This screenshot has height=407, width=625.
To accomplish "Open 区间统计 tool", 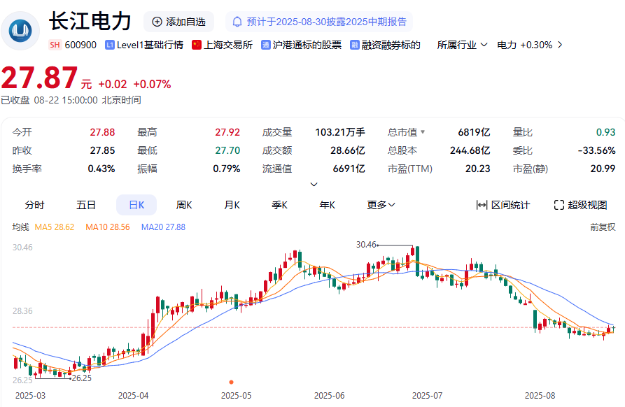I will (x=503, y=205).
